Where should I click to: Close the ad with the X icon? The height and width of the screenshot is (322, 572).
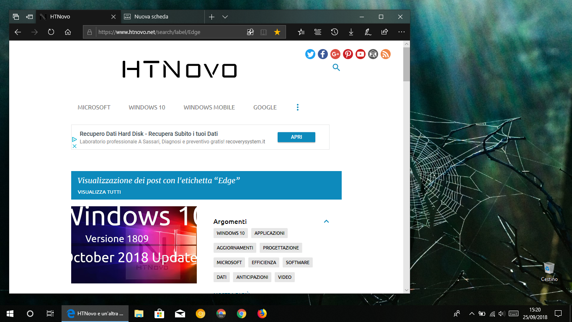tap(75, 146)
